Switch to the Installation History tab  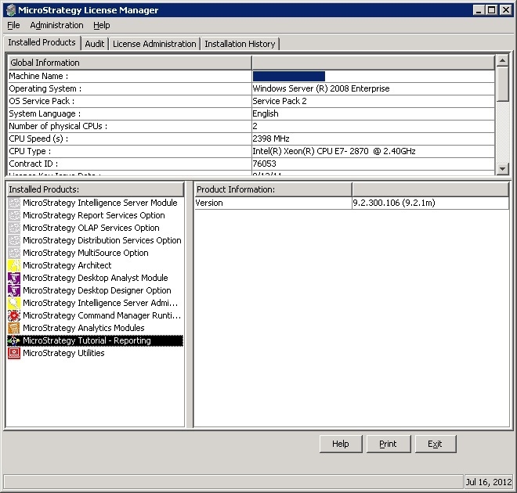click(240, 44)
